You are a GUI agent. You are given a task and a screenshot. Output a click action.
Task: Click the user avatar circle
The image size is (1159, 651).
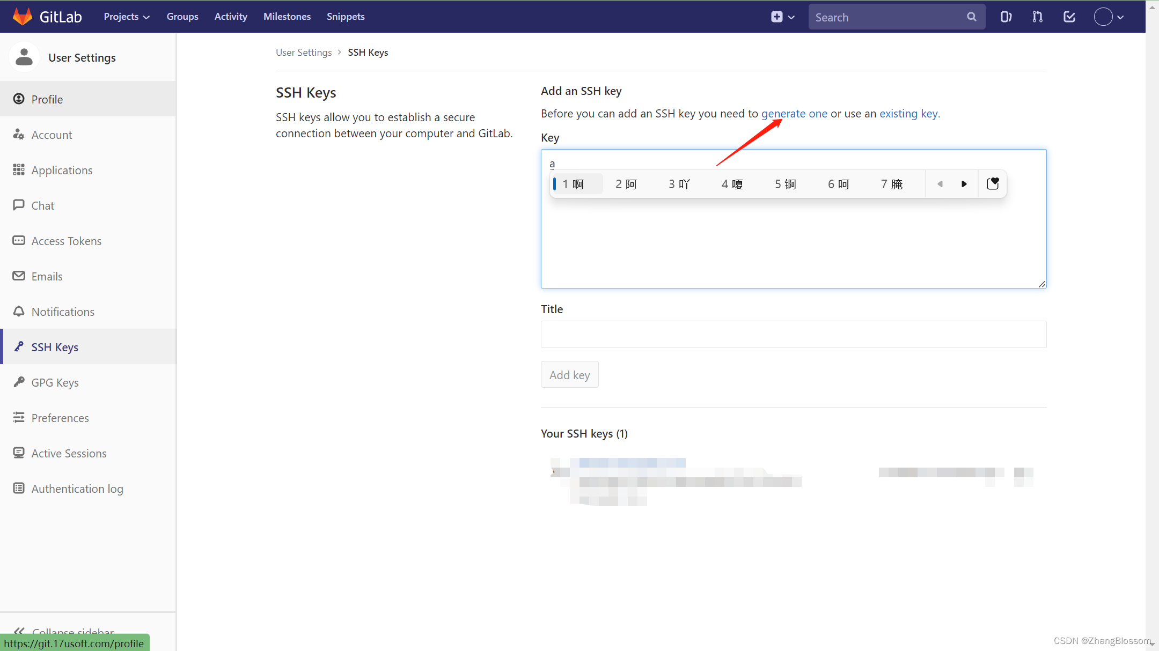(x=1103, y=17)
